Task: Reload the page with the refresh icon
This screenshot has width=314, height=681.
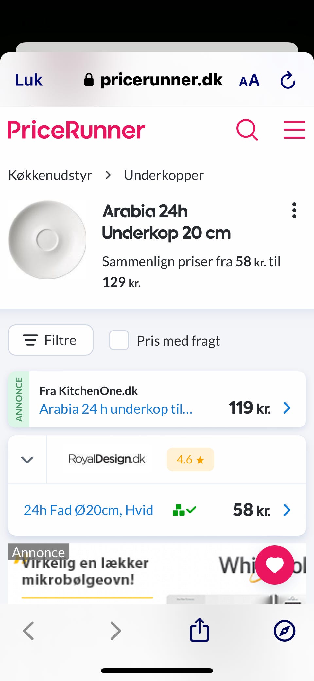Action: pos(288,80)
